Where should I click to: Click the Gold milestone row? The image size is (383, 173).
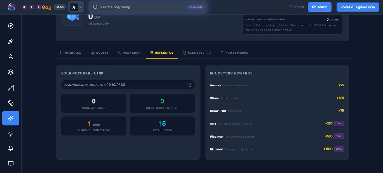tap(277, 124)
